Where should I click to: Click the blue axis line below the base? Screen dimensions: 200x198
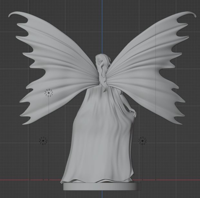coord(102,194)
